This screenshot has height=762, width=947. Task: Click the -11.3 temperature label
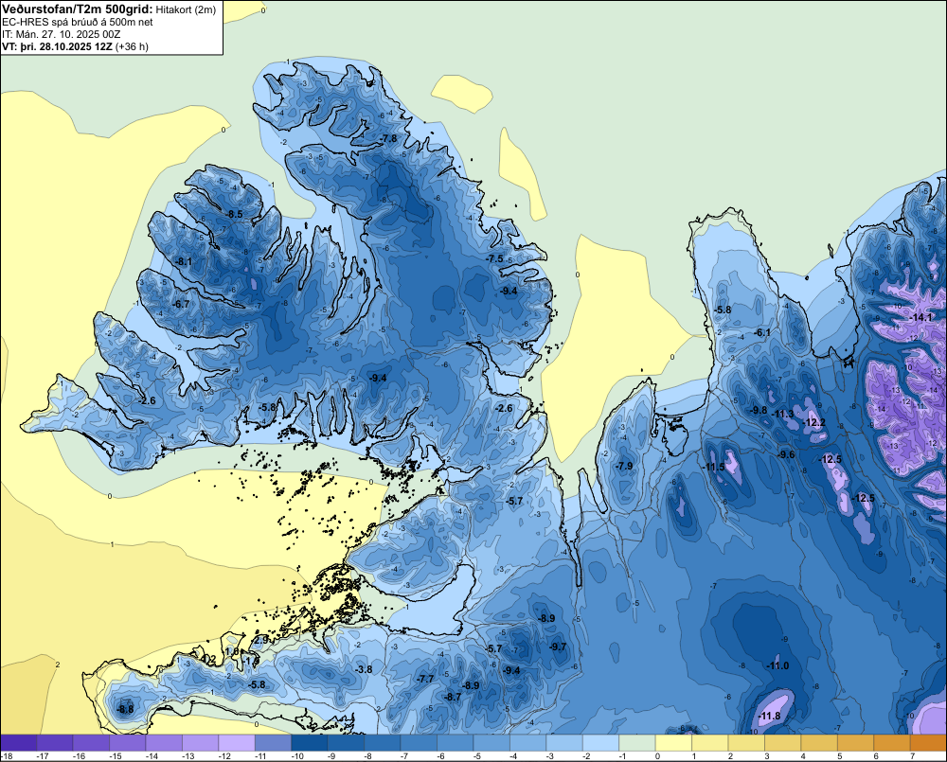point(784,414)
